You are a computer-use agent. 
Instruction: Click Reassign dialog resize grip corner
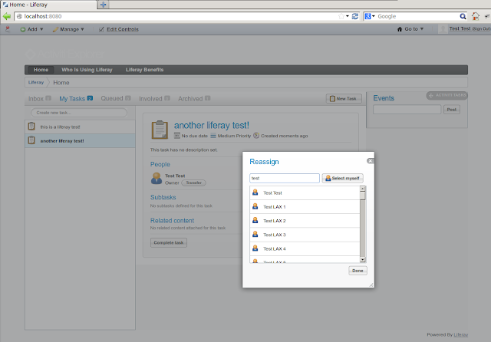click(x=371, y=284)
